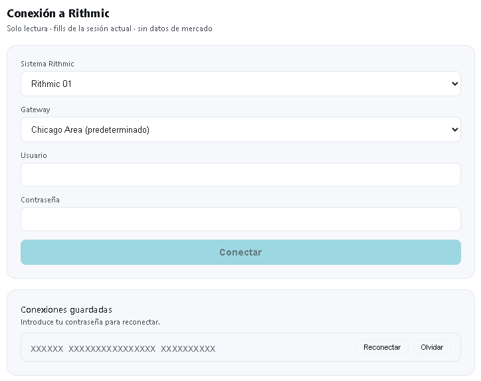Open the Sistema Rithmic dropdown
This screenshot has width=481, height=381.
point(241,84)
